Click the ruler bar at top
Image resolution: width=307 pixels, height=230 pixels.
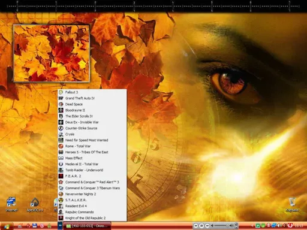pyautogui.click(x=153, y=6)
